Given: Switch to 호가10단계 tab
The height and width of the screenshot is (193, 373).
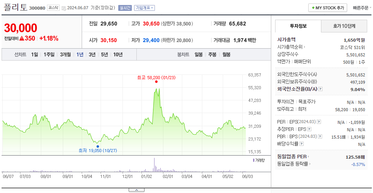Looking at the screenshot, I should point(344,26).
